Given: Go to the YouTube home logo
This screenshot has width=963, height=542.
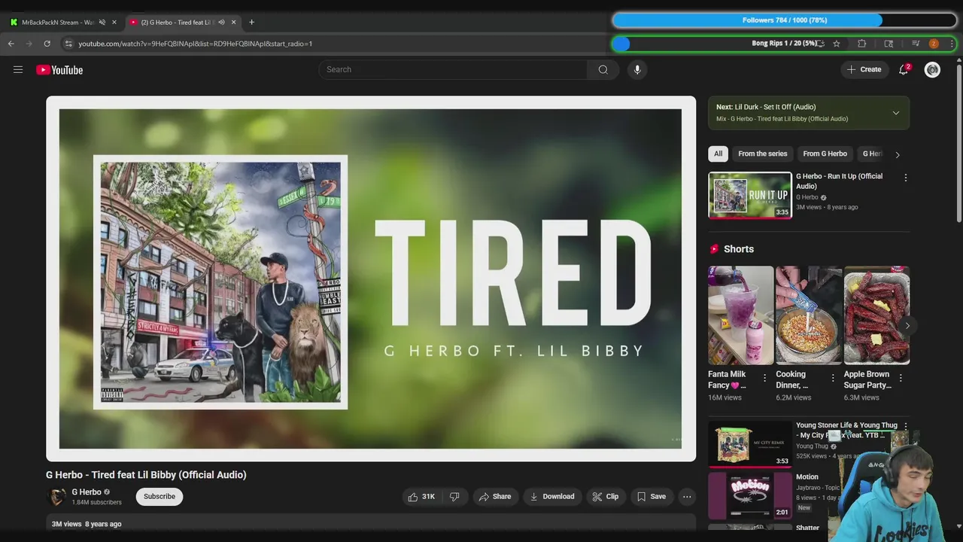Looking at the screenshot, I should coord(59,70).
